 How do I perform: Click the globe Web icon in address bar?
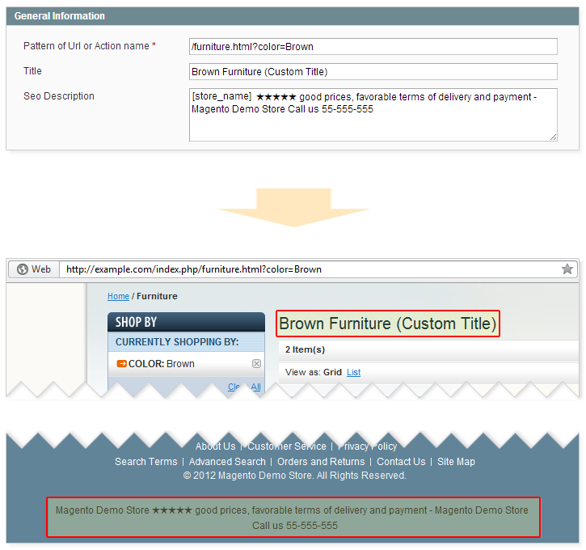click(x=23, y=269)
